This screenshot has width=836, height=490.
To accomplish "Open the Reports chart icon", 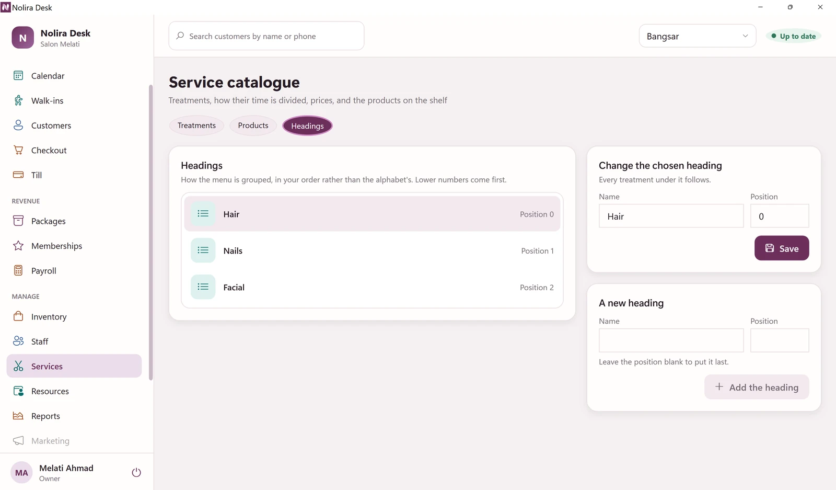I will pyautogui.click(x=18, y=416).
